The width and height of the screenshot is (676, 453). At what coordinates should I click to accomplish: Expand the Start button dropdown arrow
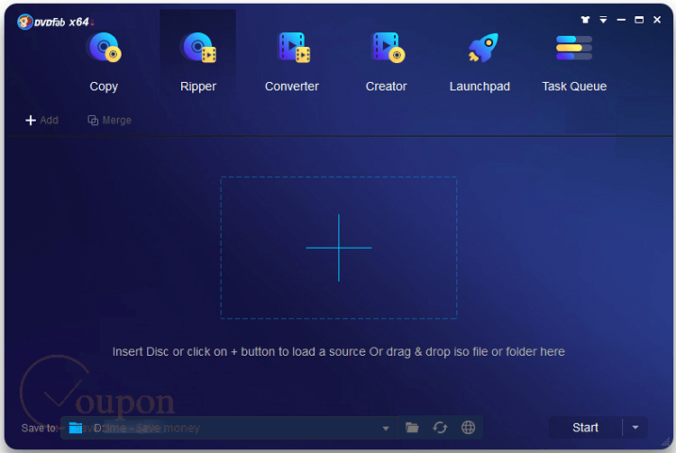635,428
